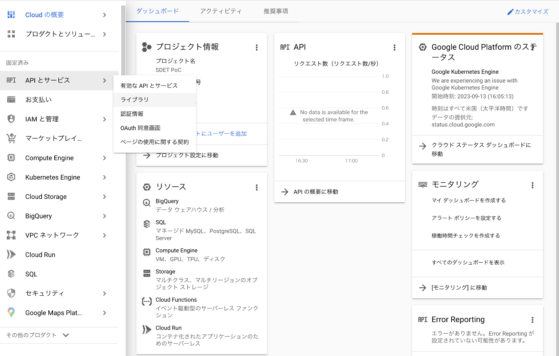Image resolution: width=559 pixels, height=356 pixels.
Task: Expand the Cloud Storage submenu chevron
Action: point(105,197)
